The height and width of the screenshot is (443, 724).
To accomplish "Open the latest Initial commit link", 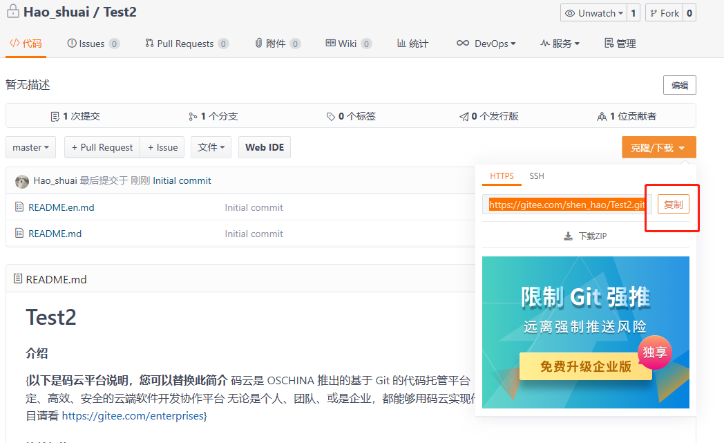I will [182, 180].
